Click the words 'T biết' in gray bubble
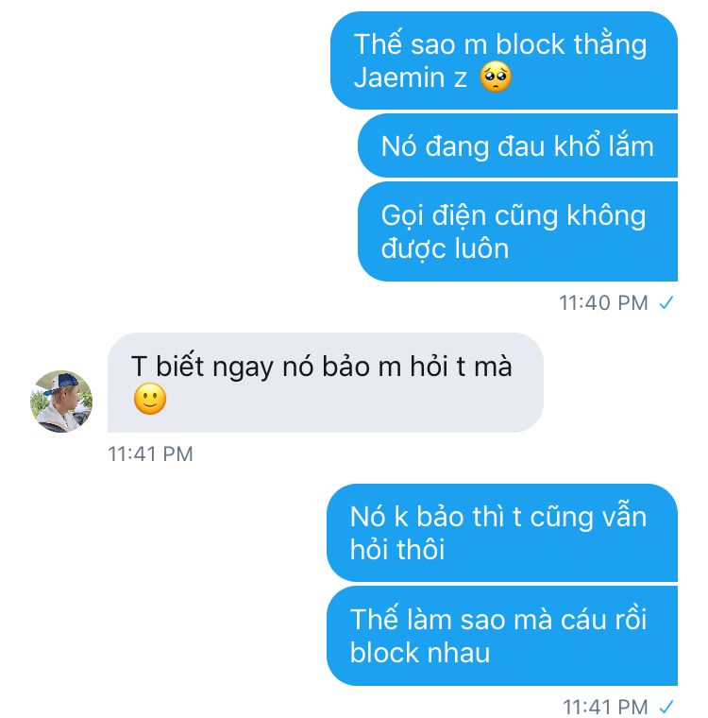Screen dimensions: 708x718 (167, 367)
